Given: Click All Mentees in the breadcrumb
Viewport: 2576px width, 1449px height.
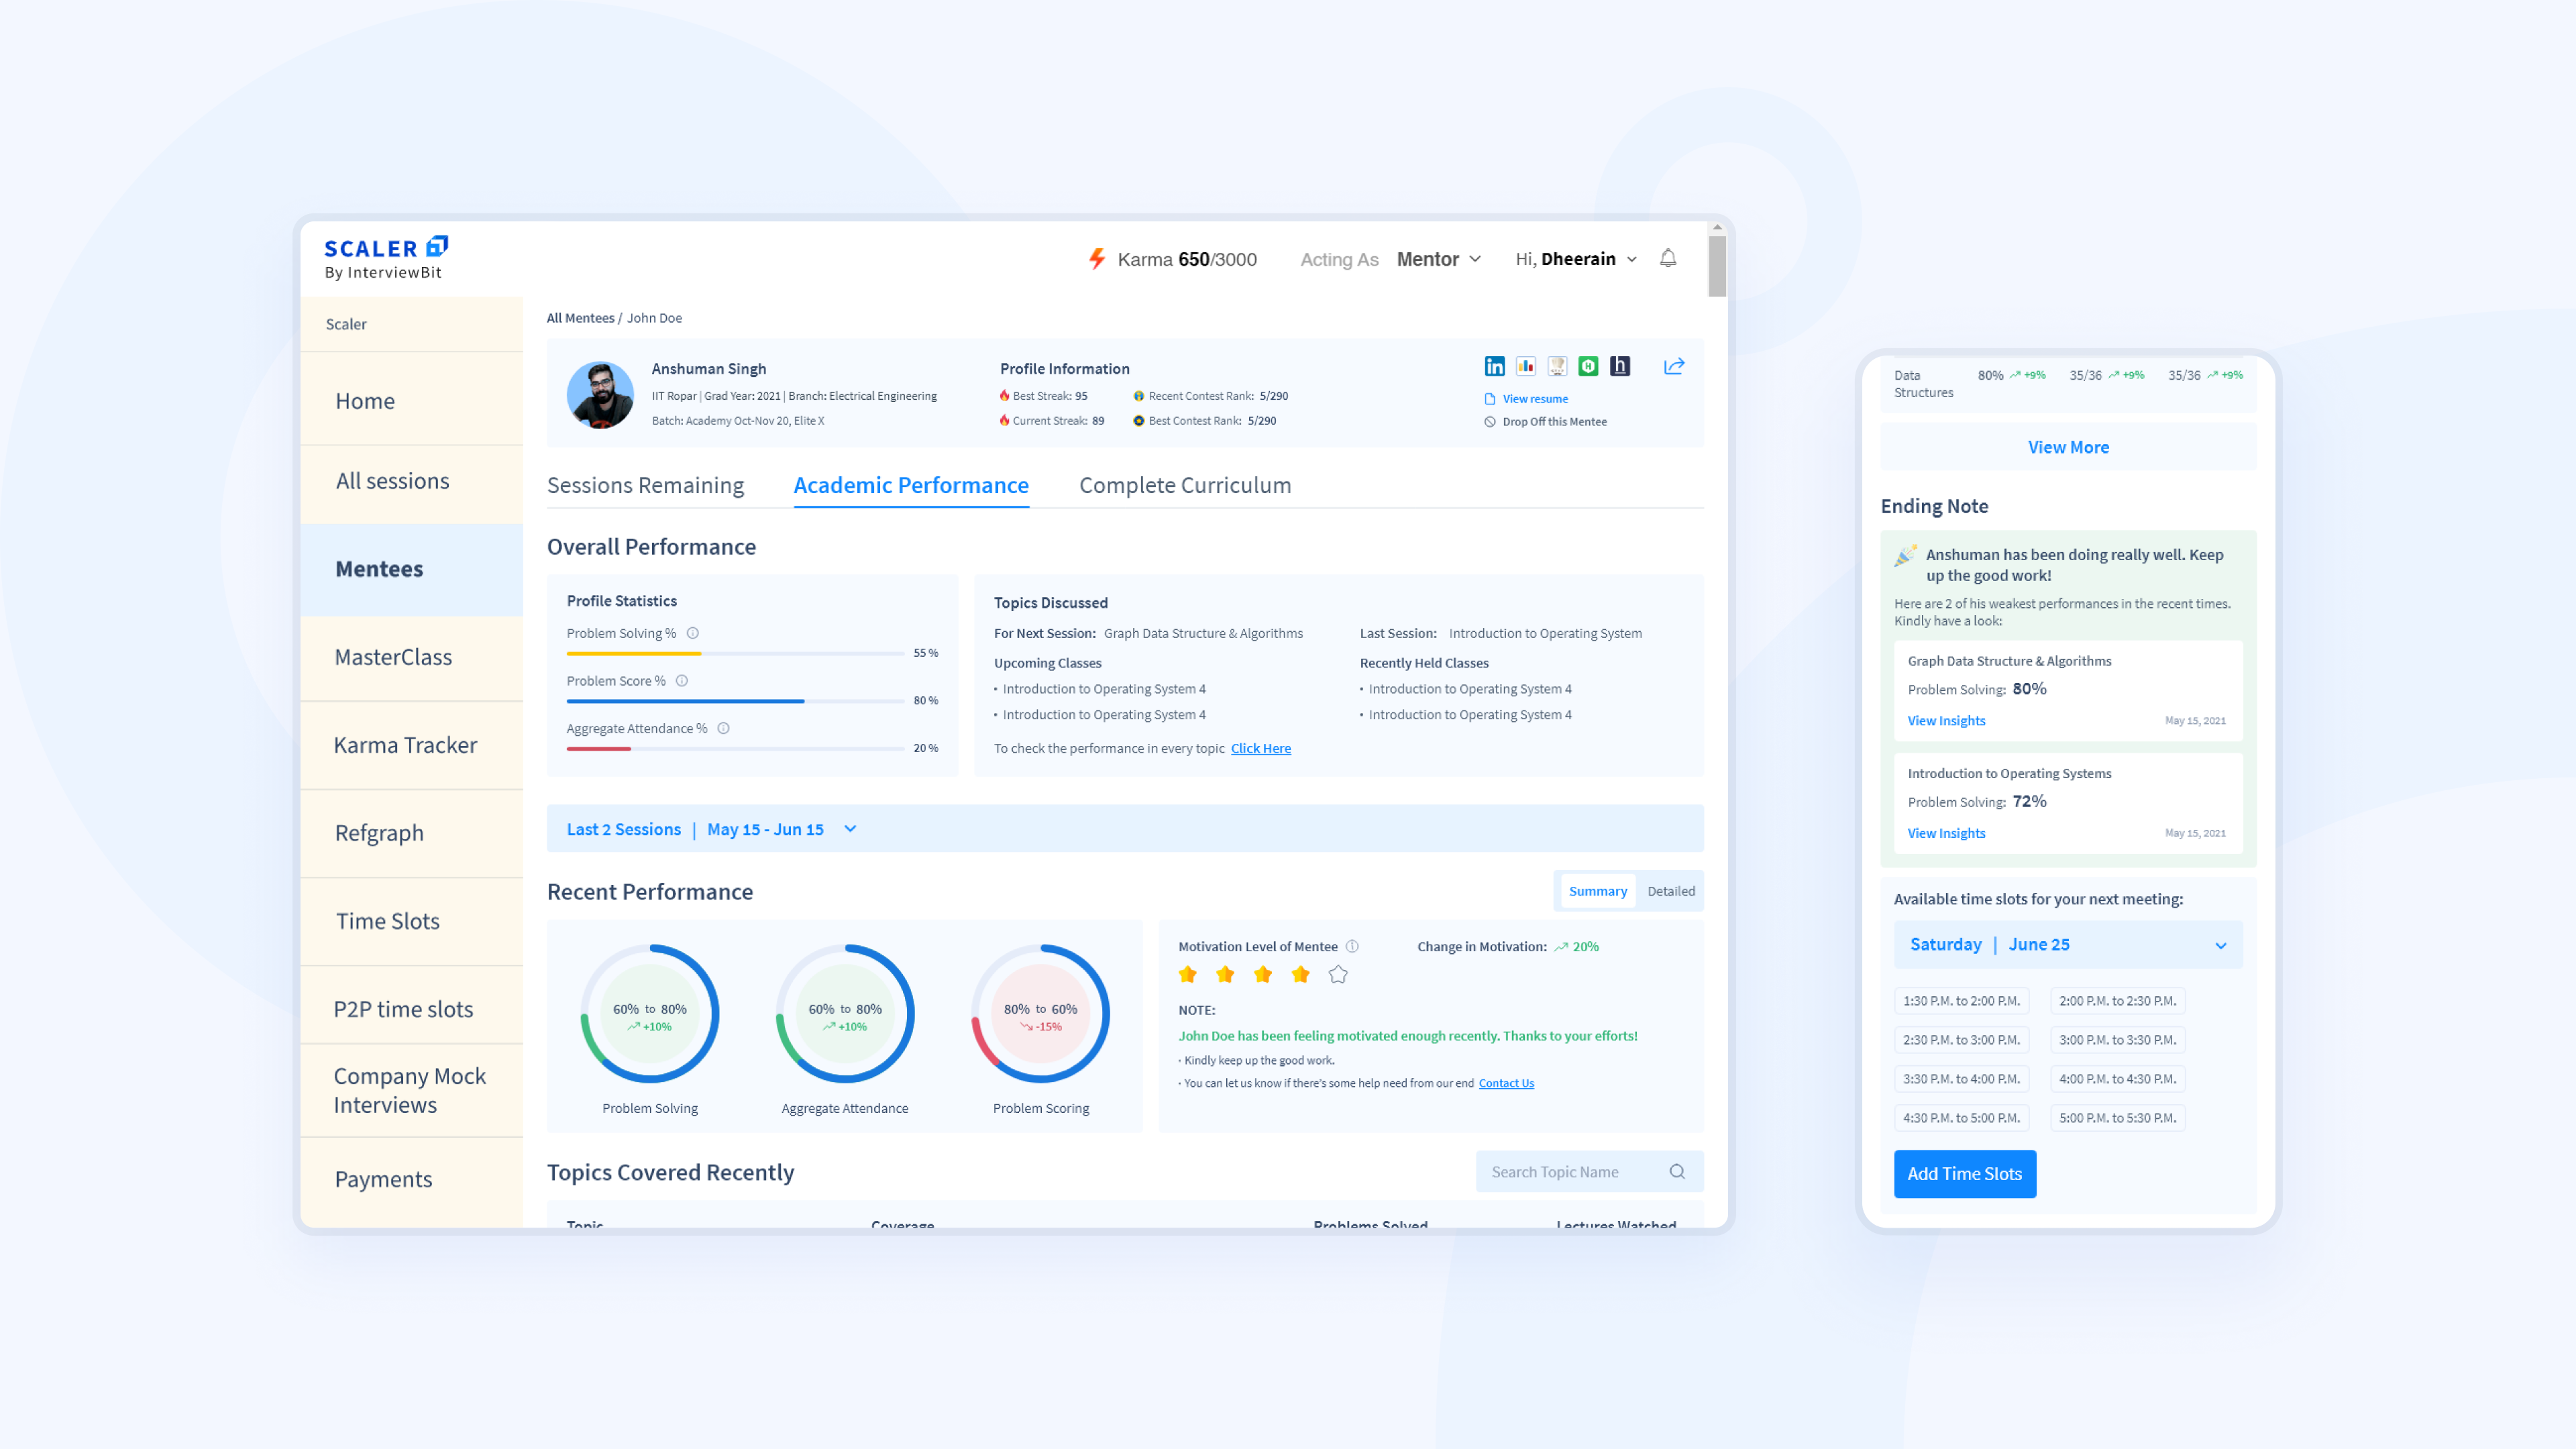Looking at the screenshot, I should [580, 318].
